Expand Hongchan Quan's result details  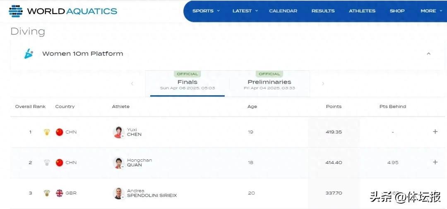pos(435,162)
